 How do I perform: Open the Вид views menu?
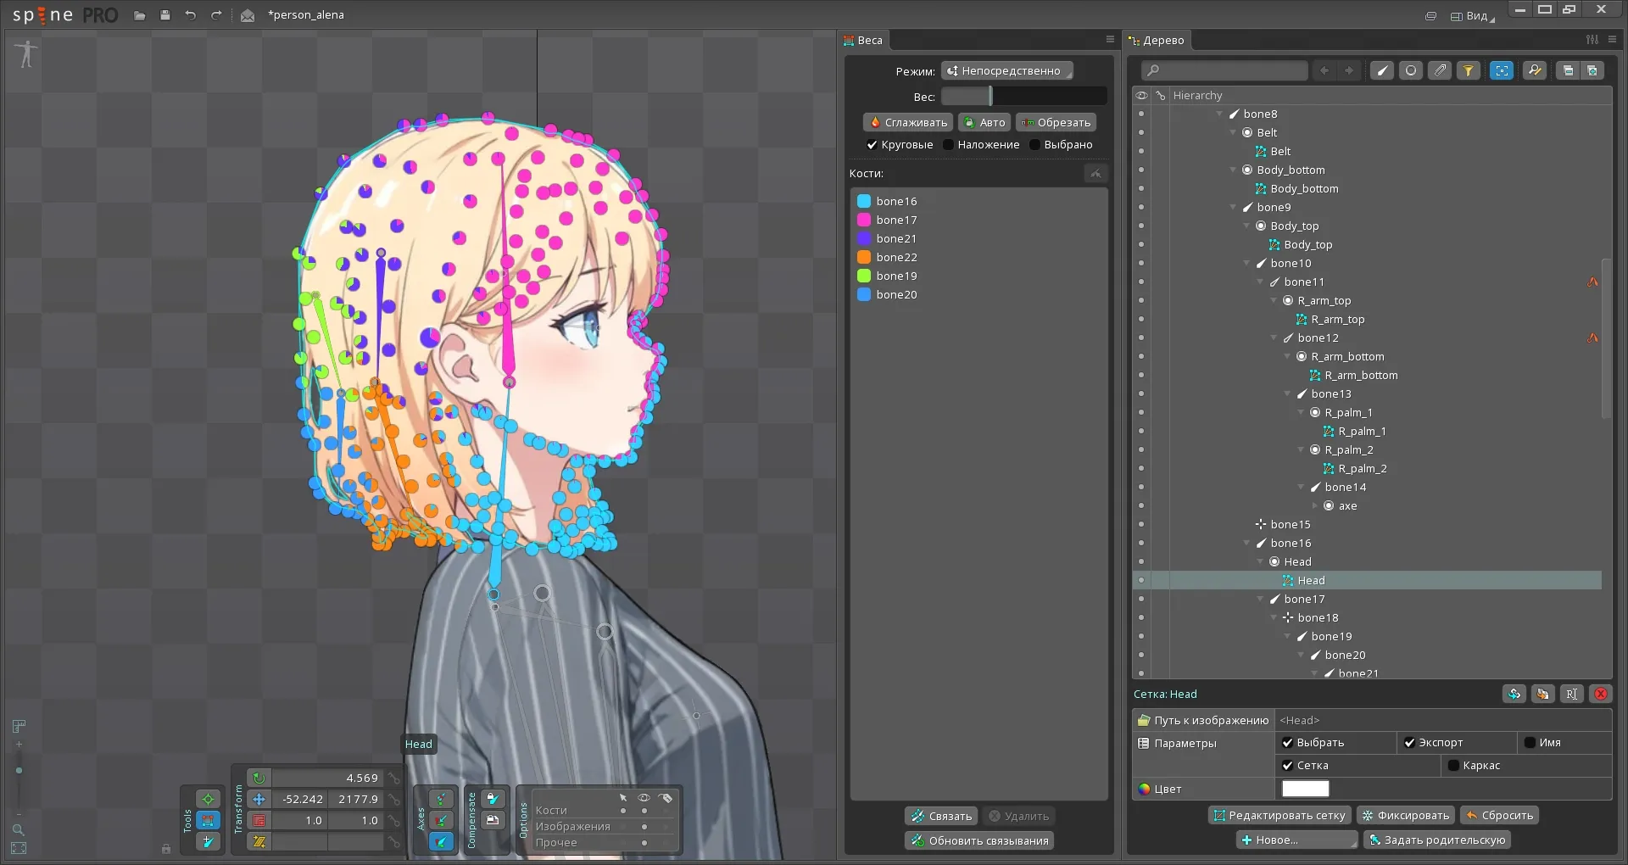pos(1473,16)
